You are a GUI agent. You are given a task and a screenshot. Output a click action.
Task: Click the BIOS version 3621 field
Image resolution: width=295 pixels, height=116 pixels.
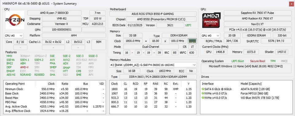click(170, 25)
